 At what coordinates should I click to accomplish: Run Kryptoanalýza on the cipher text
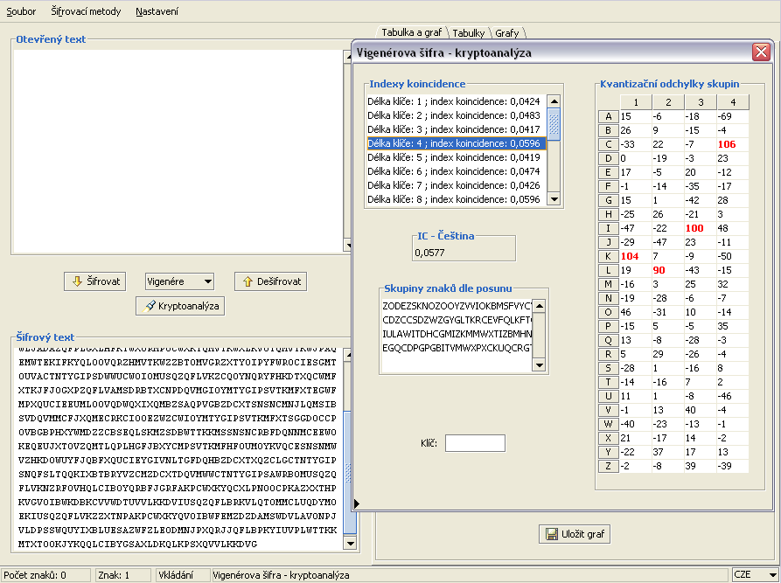(x=180, y=306)
